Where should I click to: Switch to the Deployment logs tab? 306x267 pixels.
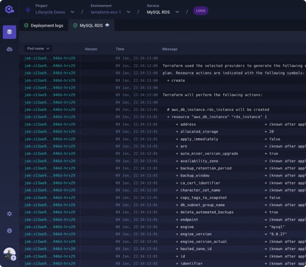click(47, 25)
